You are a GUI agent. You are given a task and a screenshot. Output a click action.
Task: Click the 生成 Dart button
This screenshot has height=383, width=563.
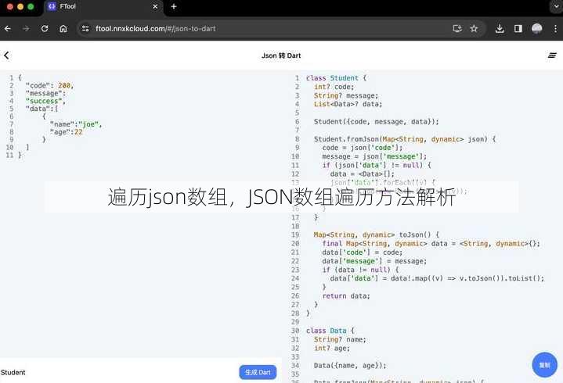258,372
